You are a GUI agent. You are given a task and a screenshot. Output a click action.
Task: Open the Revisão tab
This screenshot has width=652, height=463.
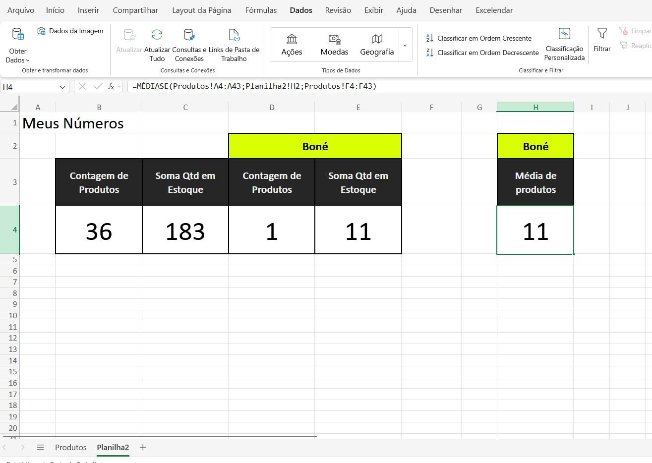(x=338, y=10)
